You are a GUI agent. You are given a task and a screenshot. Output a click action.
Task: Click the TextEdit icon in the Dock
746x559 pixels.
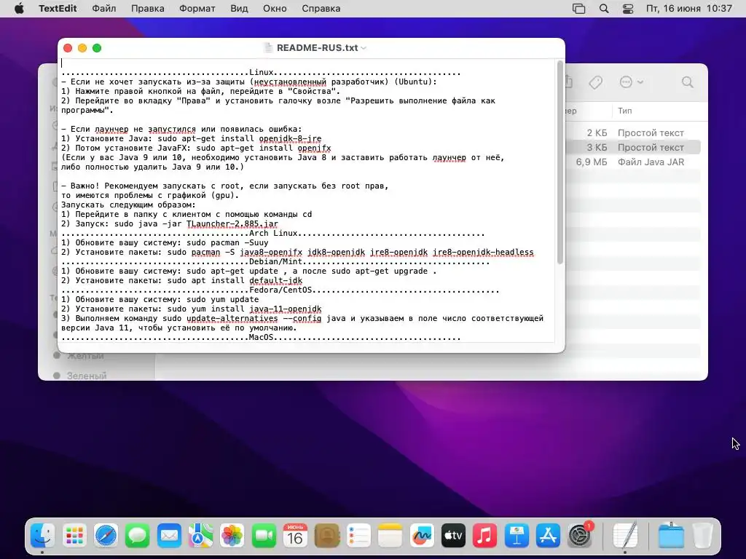625,535
